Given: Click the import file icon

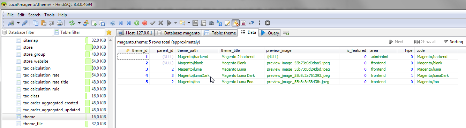Looking at the screenshot, I should click(x=94, y=23).
